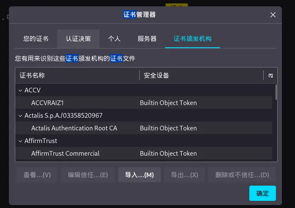295x208 pixels.
Task: Click the 查看…(V) button
Action: (37, 175)
